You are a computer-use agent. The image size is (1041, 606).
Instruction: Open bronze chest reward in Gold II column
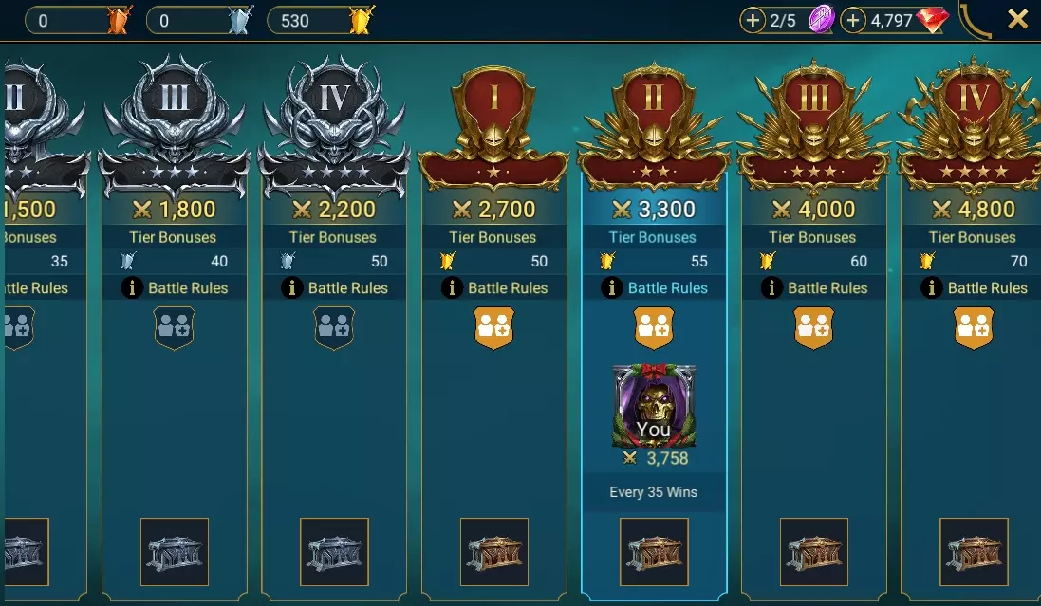[654, 552]
